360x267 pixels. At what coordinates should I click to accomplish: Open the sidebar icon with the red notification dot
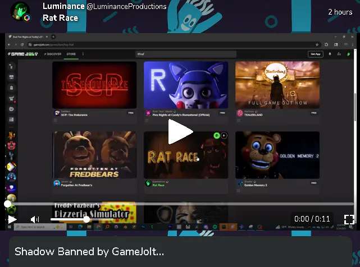[x=11, y=99]
